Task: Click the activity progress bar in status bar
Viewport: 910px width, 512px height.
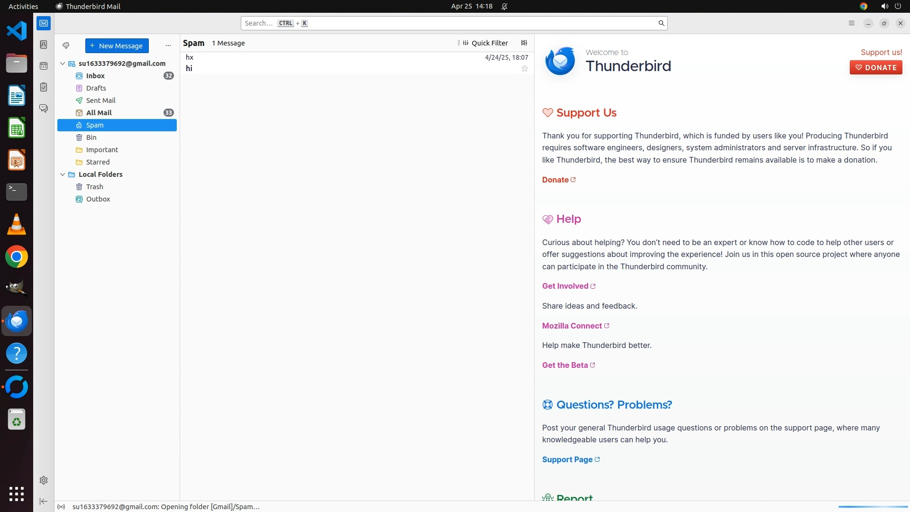Action: pos(873,507)
